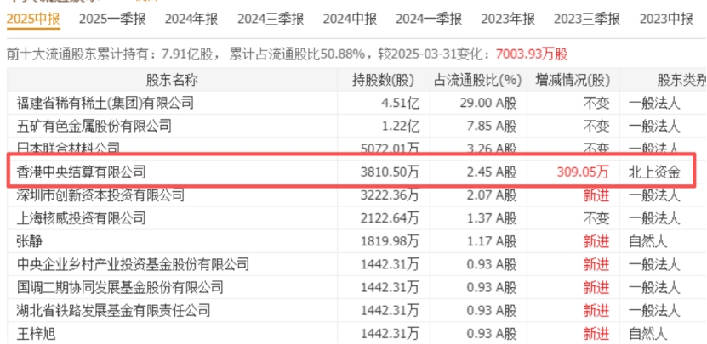Screen dimensions: 707x344
Task: Click 自然人 in the 张静 row
Action: [647, 241]
